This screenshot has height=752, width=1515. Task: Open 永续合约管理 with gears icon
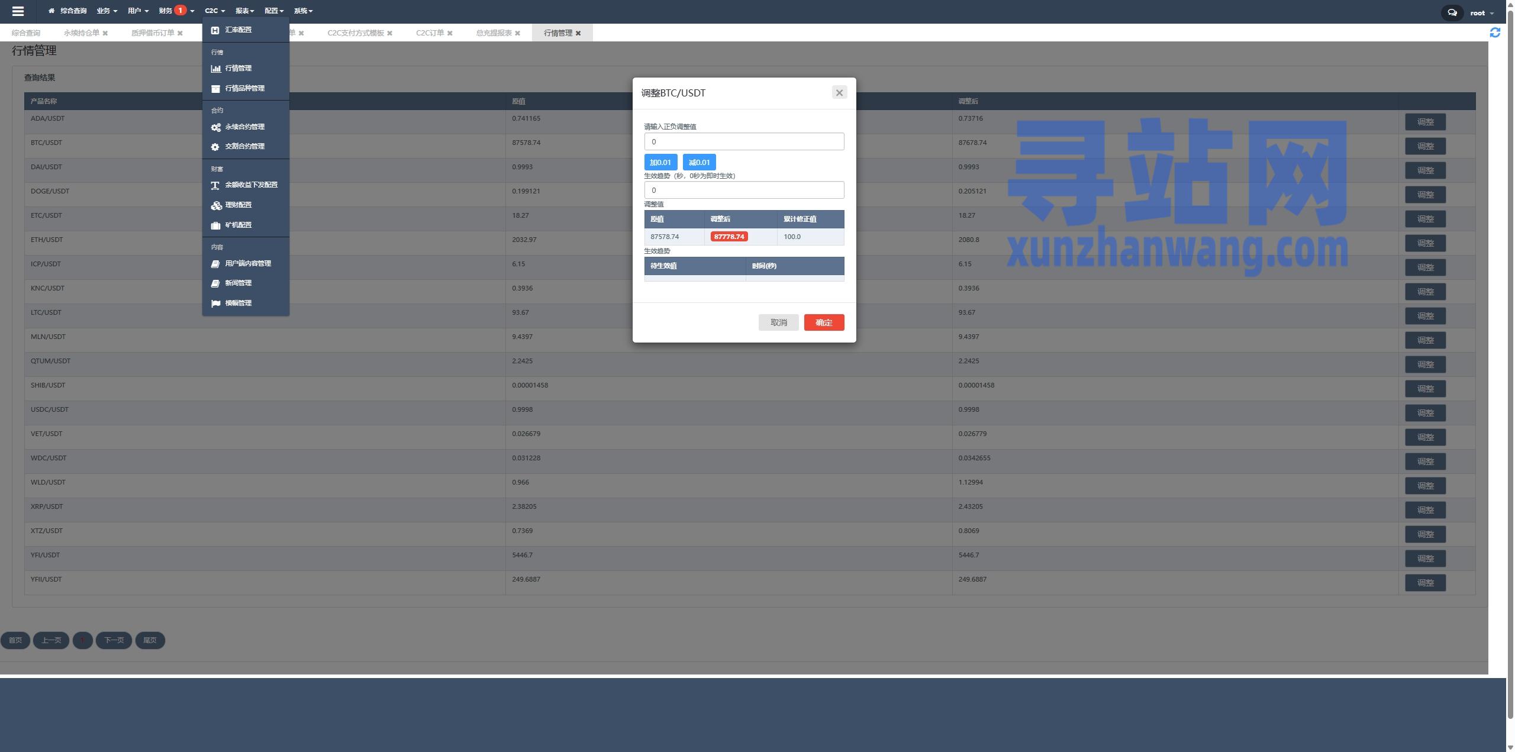pyautogui.click(x=246, y=127)
